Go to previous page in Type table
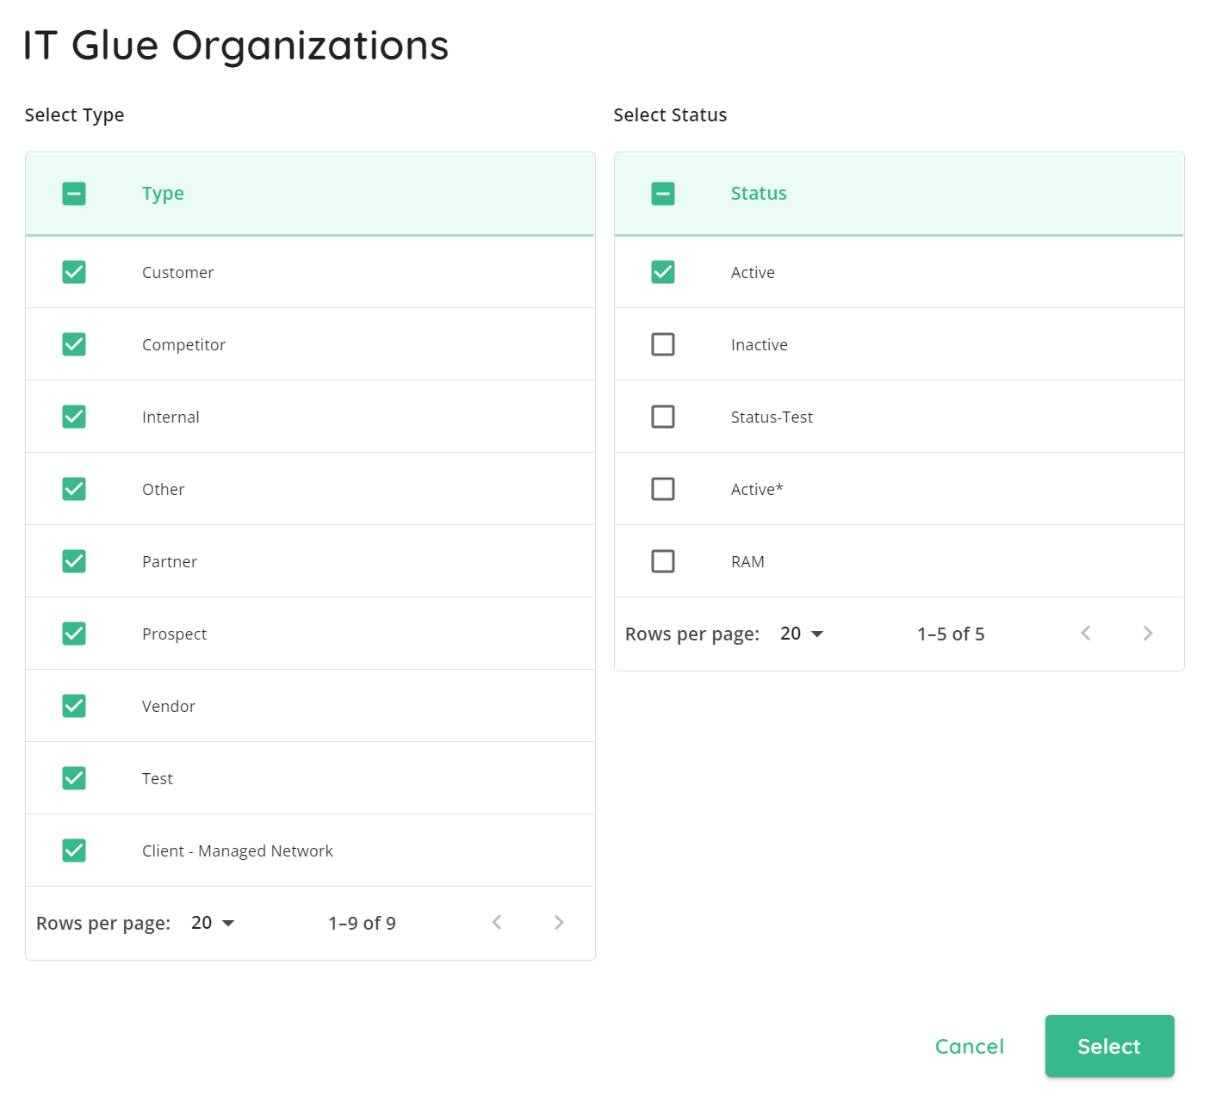The height and width of the screenshot is (1107, 1209). pyautogui.click(x=497, y=923)
